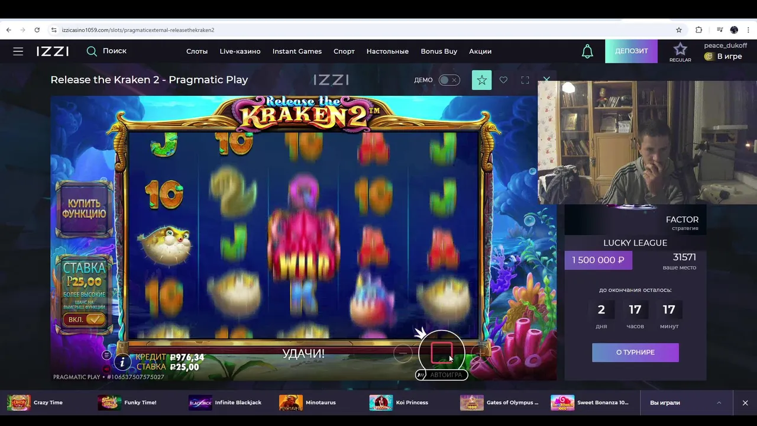
Task: Click the IZZI logo
Action: click(53, 51)
